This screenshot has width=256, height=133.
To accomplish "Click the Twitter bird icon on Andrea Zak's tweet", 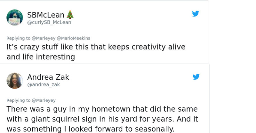I will [x=196, y=77].
